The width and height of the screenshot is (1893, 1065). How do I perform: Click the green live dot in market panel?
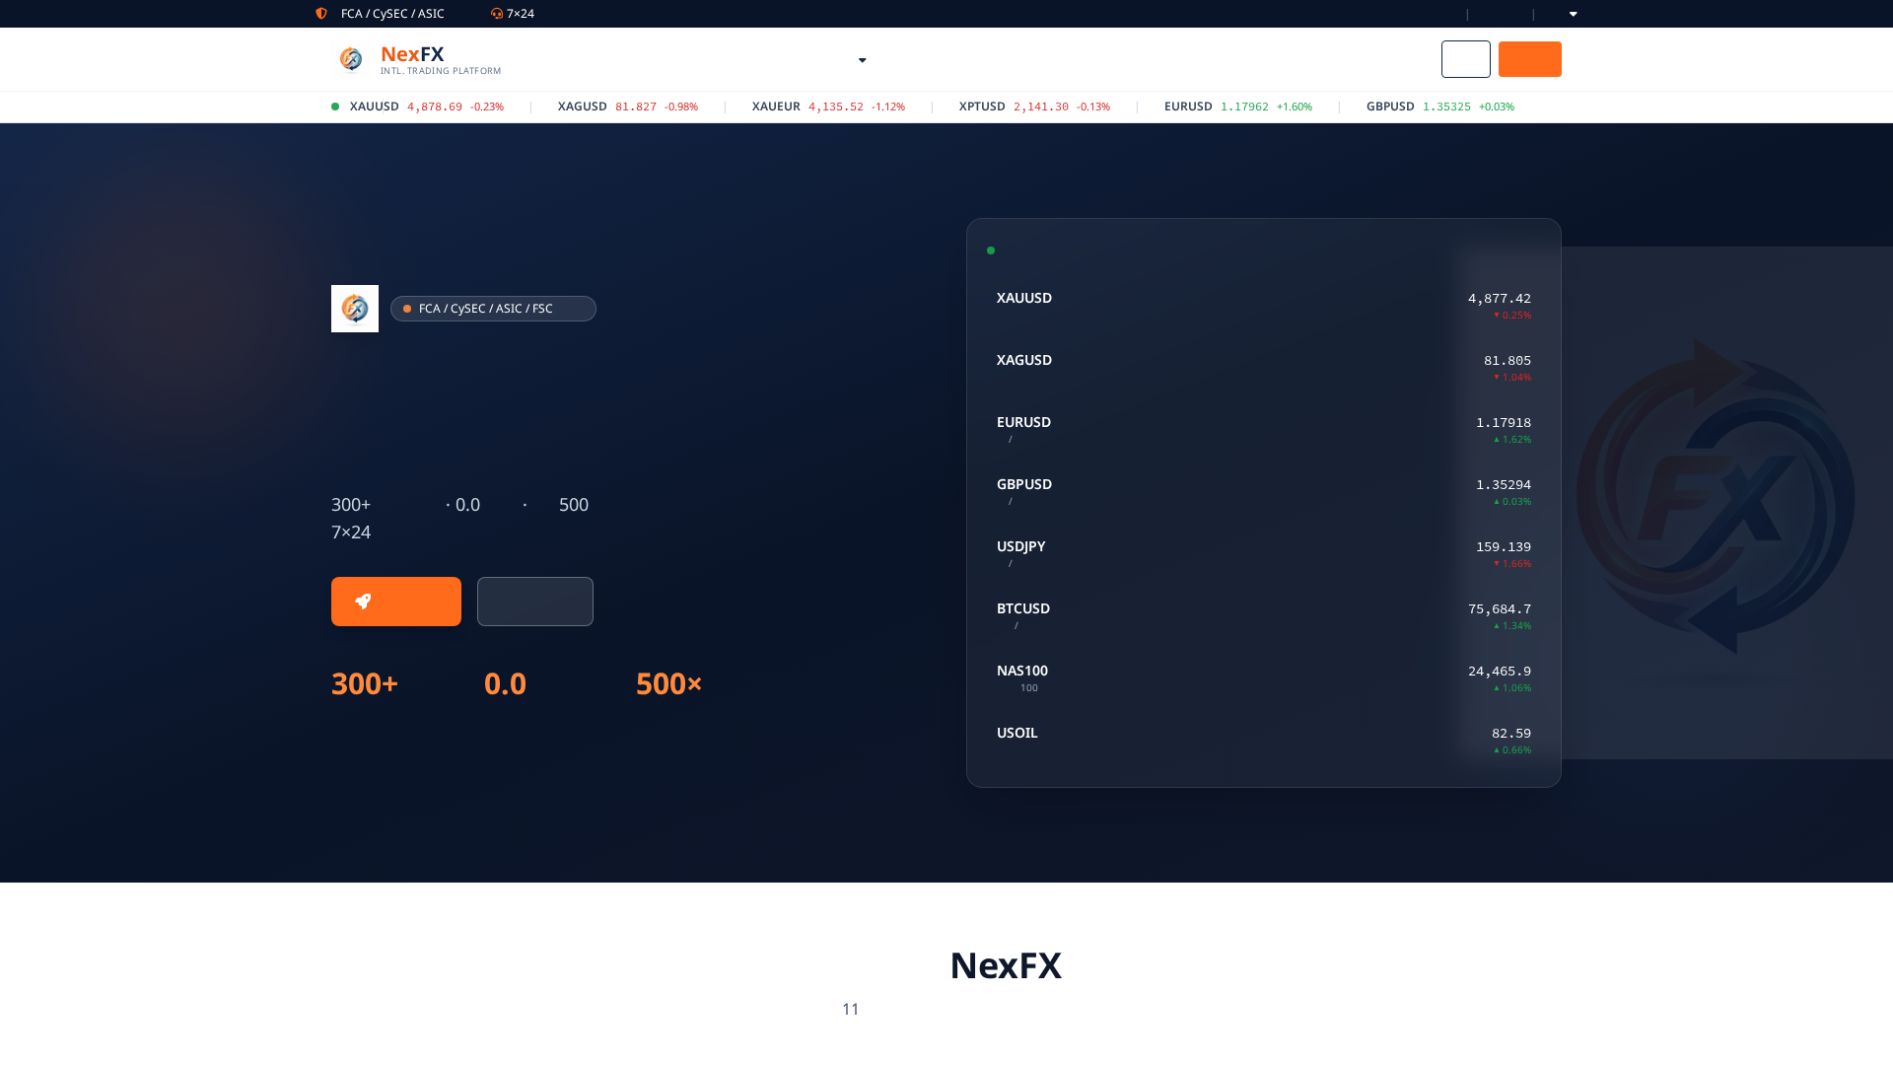coord(991,250)
